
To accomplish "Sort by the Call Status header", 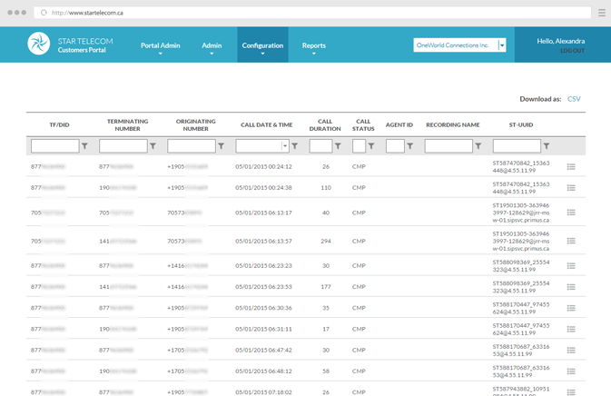I will (x=363, y=124).
